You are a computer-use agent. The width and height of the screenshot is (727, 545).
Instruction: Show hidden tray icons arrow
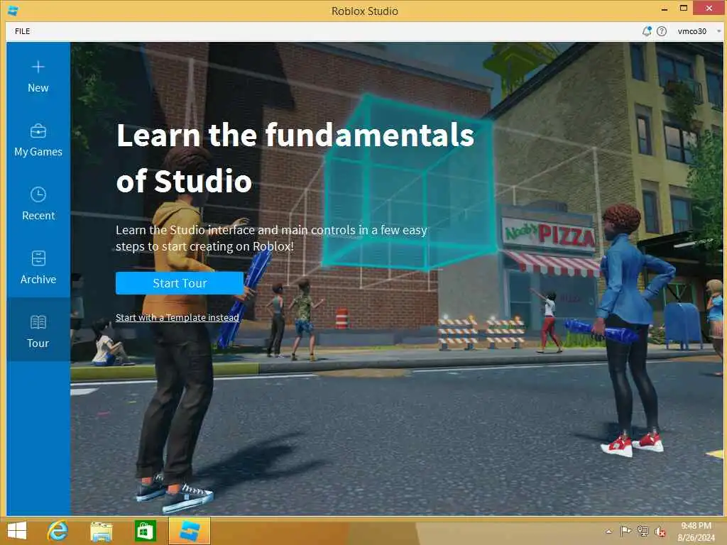[x=608, y=532]
